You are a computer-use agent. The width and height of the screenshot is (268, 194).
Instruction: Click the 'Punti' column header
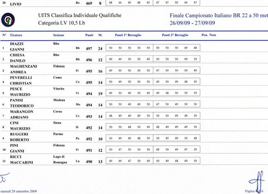[x=89, y=35]
